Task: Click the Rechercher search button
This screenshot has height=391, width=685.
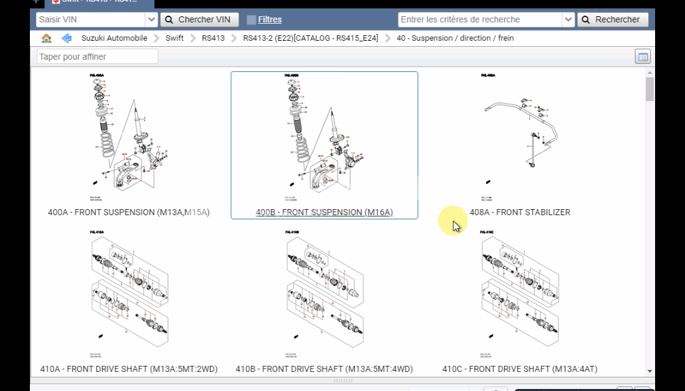Action: pos(612,20)
